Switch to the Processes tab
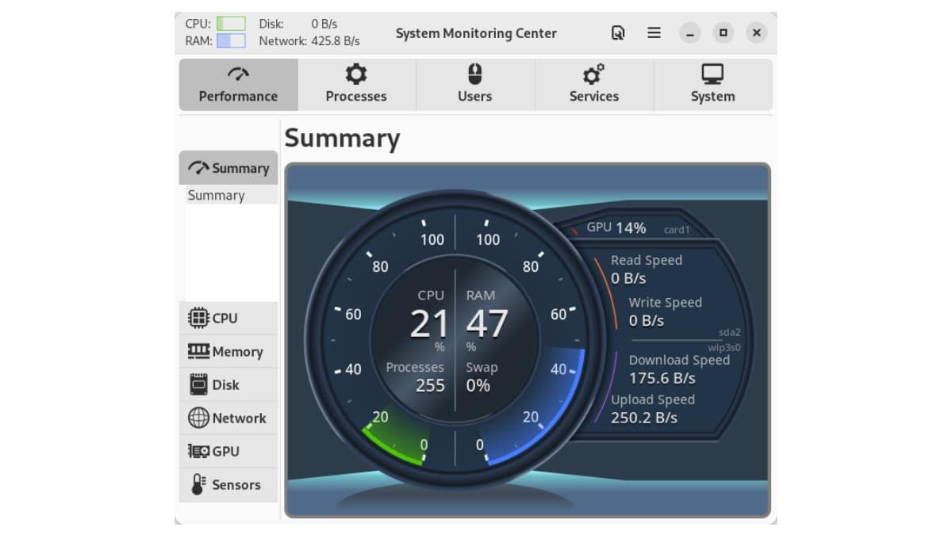952x535 pixels. pyautogui.click(x=356, y=84)
